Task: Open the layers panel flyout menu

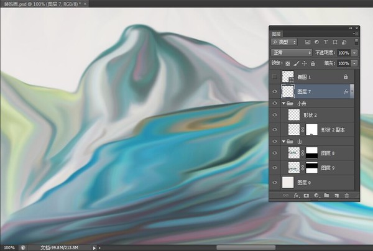Action: [x=356, y=34]
